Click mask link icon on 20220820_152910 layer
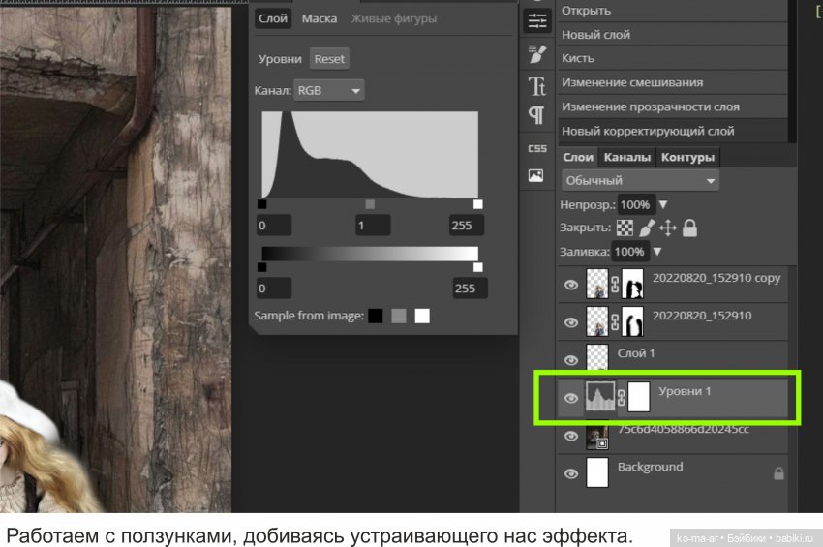Screen dimensions: 823x547 (x=615, y=321)
